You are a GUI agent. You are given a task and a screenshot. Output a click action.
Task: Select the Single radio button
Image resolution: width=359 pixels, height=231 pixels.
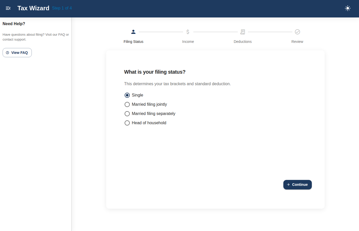pyautogui.click(x=127, y=95)
